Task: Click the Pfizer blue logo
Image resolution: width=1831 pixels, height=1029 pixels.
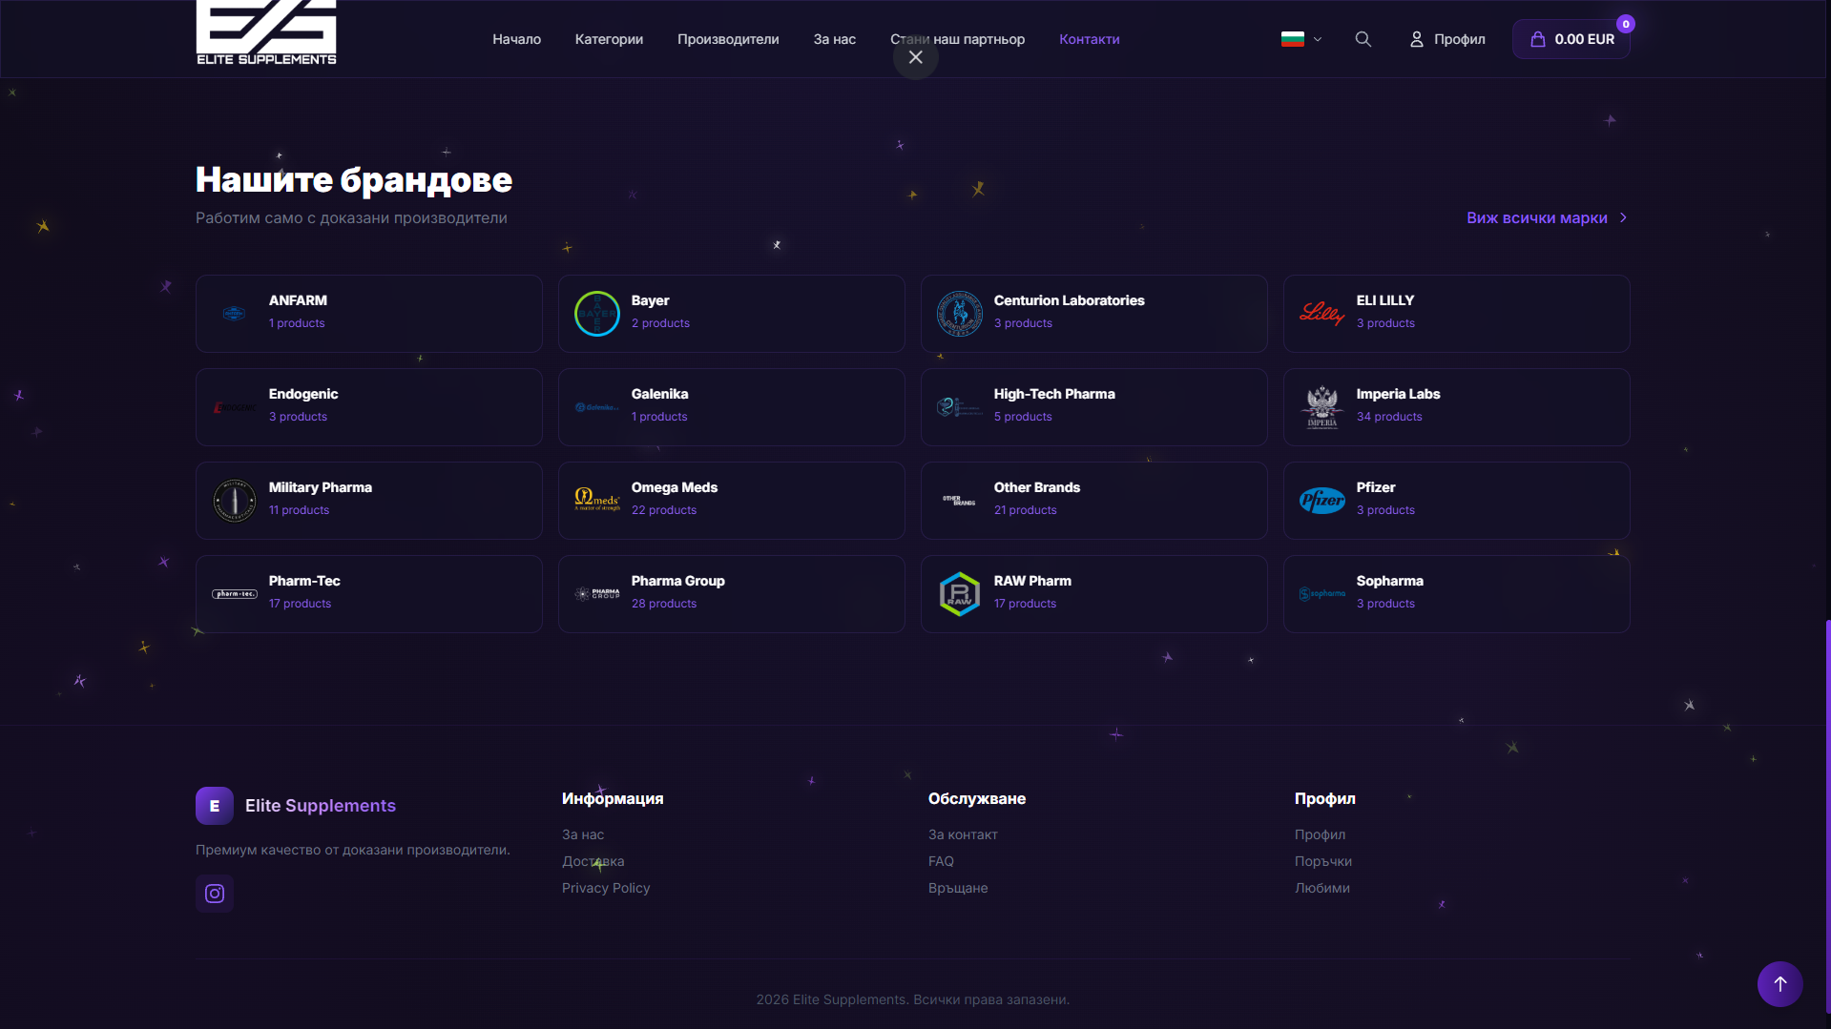Action: tap(1322, 501)
